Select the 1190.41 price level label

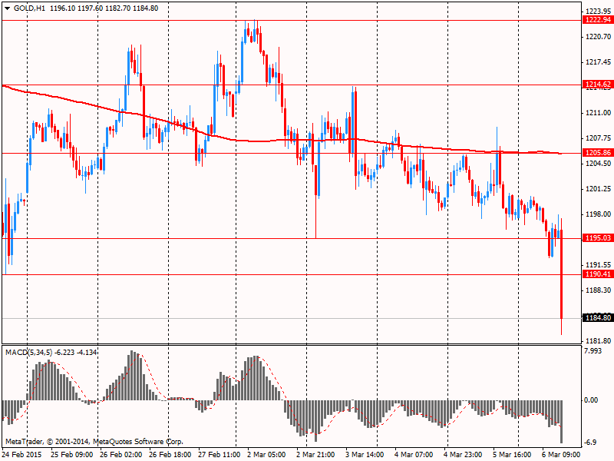click(598, 274)
